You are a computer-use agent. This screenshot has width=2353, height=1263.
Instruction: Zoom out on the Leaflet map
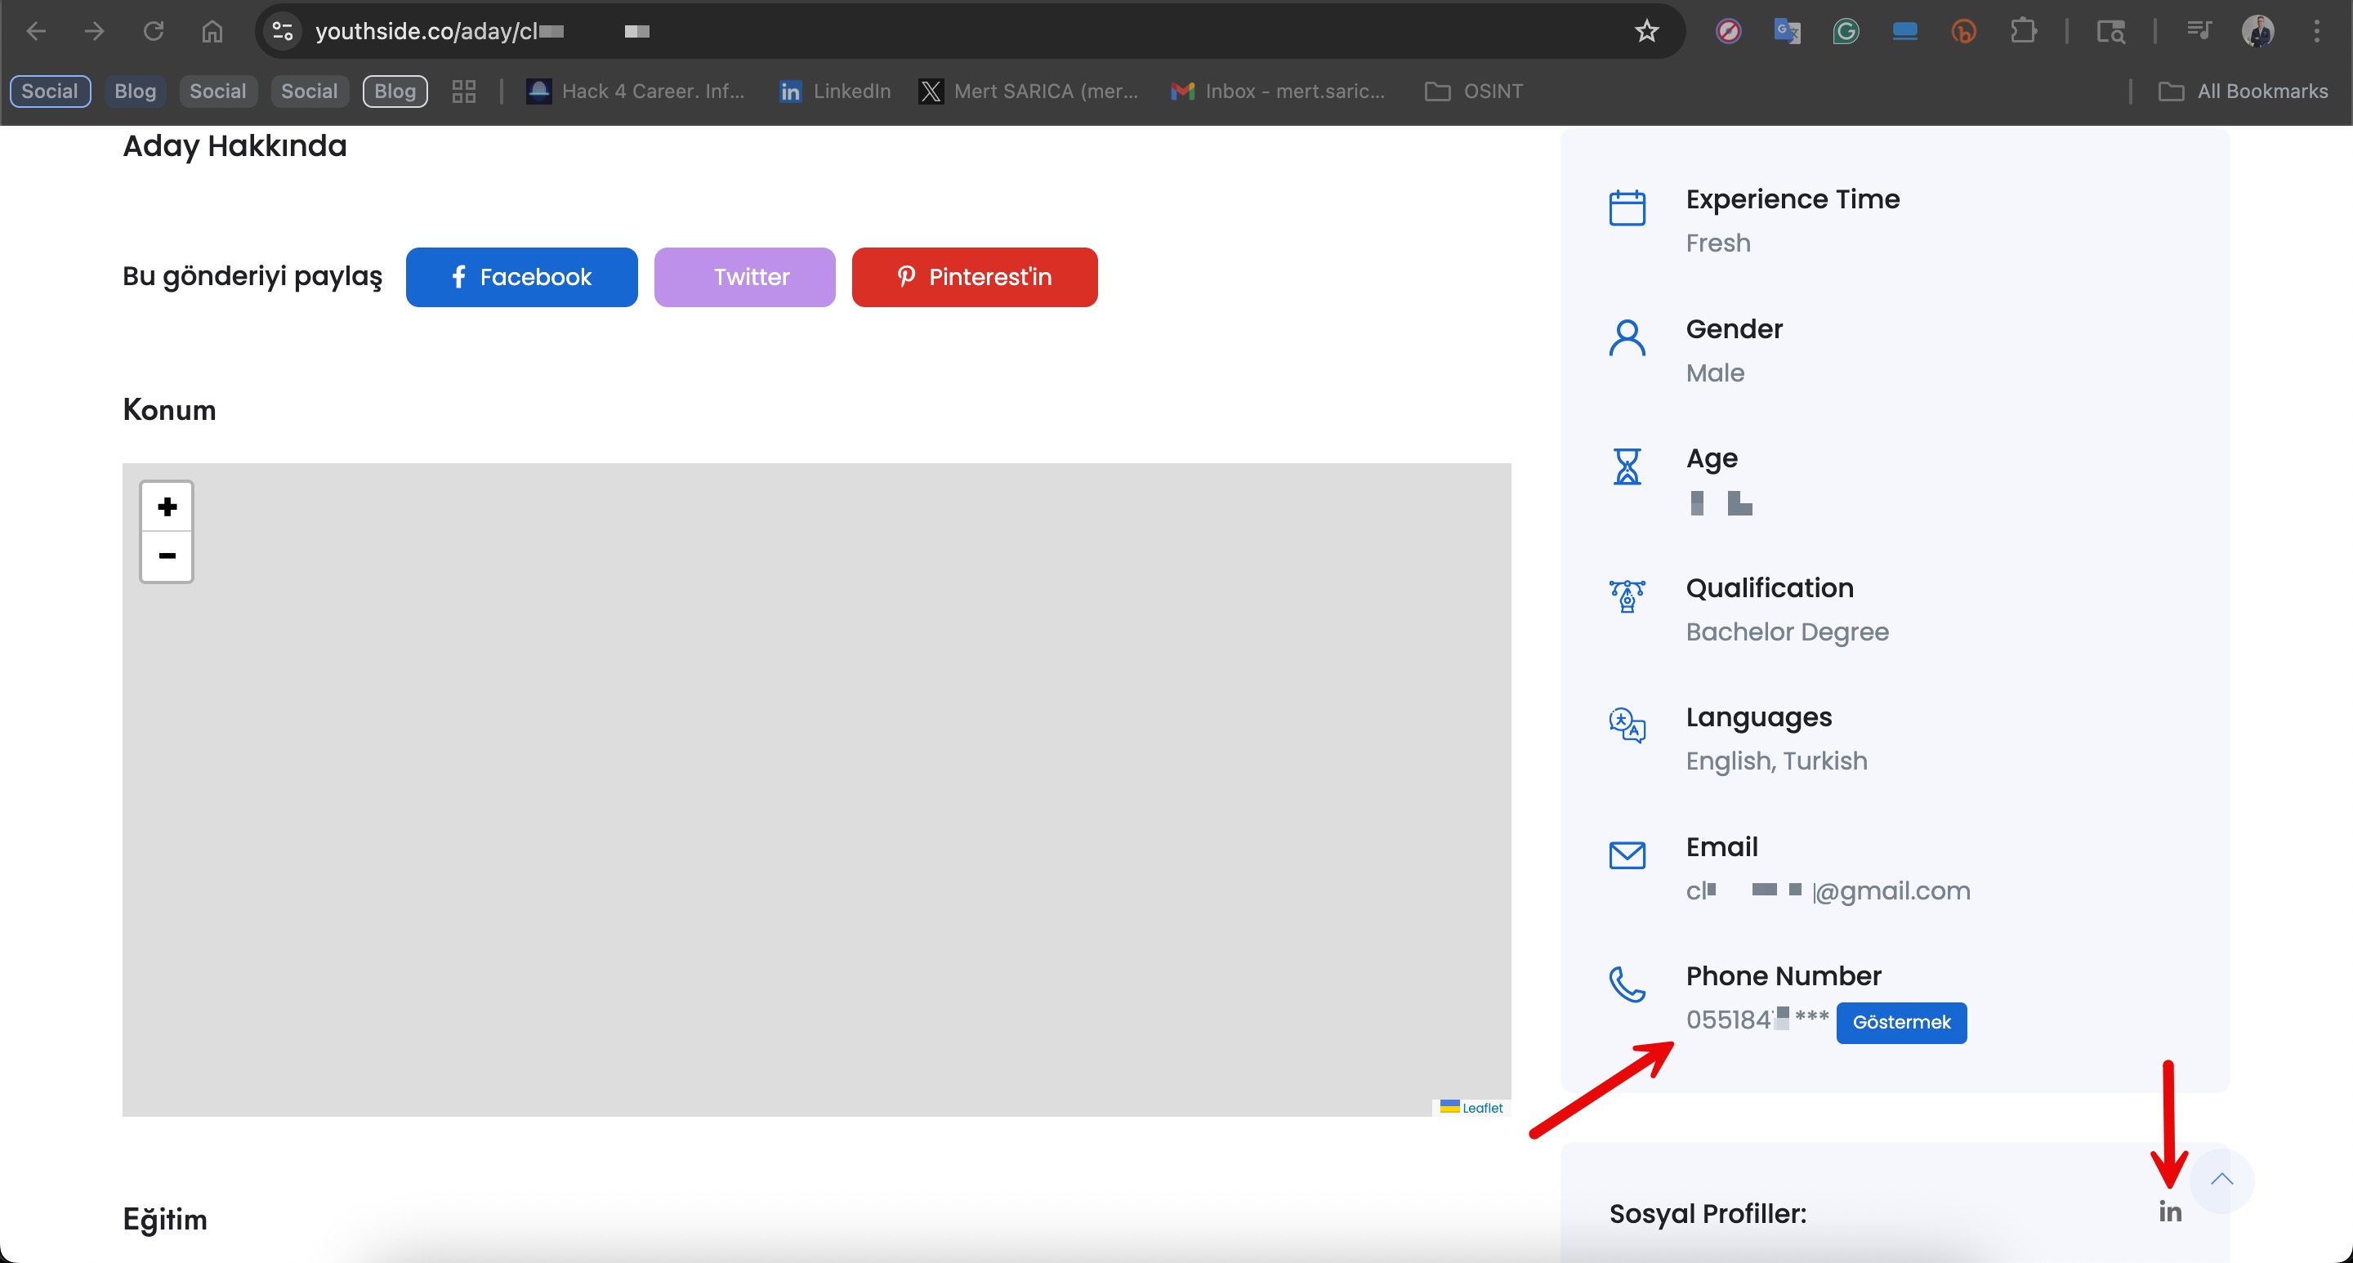pyautogui.click(x=167, y=556)
